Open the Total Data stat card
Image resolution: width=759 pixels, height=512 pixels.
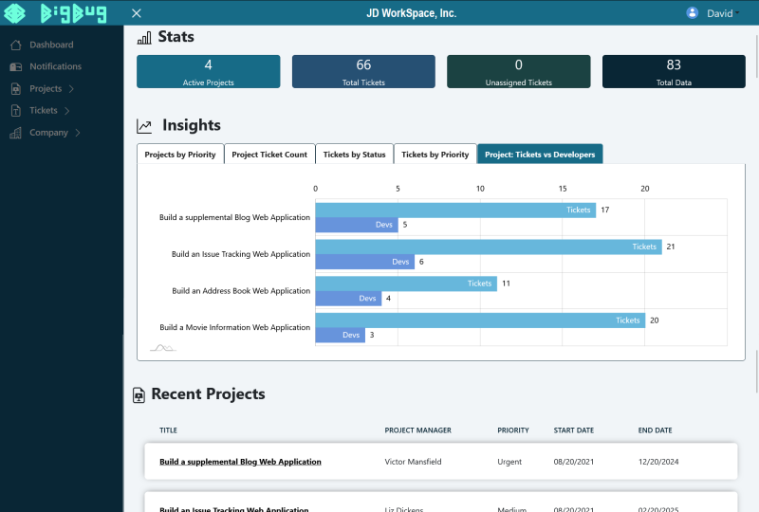pos(674,72)
